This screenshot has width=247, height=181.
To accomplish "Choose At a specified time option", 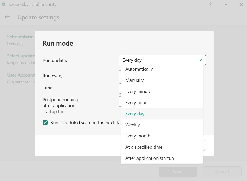I will click(x=162, y=147).
